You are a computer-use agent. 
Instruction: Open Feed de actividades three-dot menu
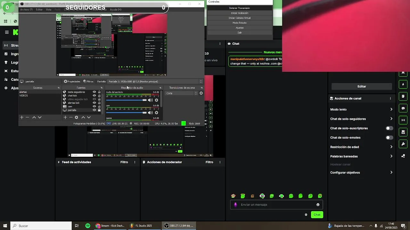(x=135, y=162)
